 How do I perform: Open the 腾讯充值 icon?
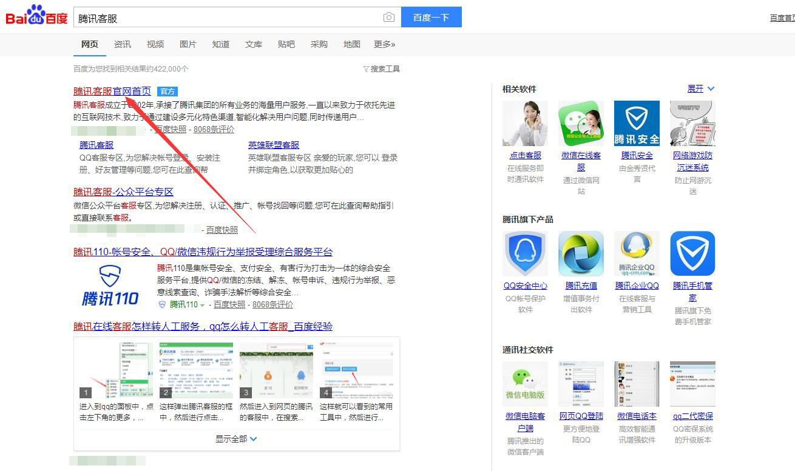(581, 253)
